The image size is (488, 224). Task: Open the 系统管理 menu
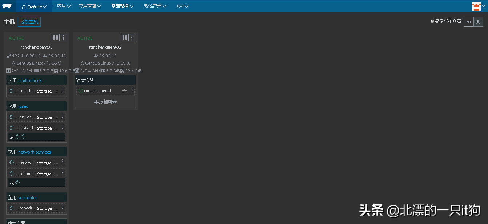(155, 6)
